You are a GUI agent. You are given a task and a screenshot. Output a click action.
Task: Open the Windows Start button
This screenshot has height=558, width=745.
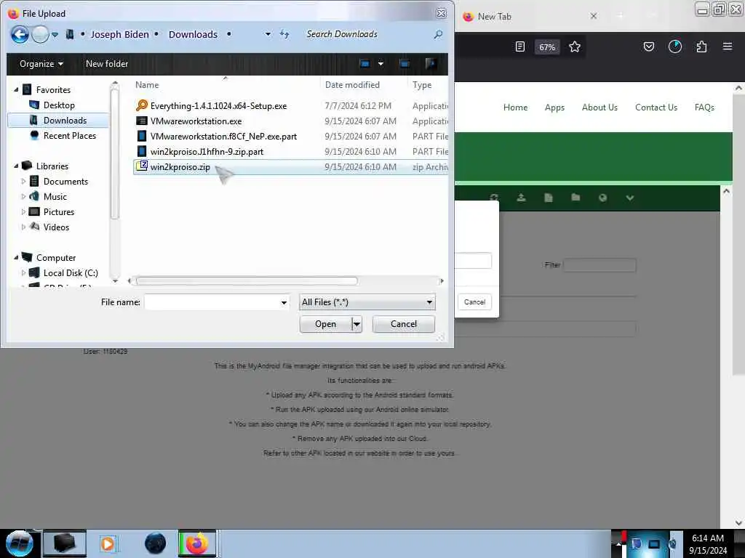tap(19, 543)
